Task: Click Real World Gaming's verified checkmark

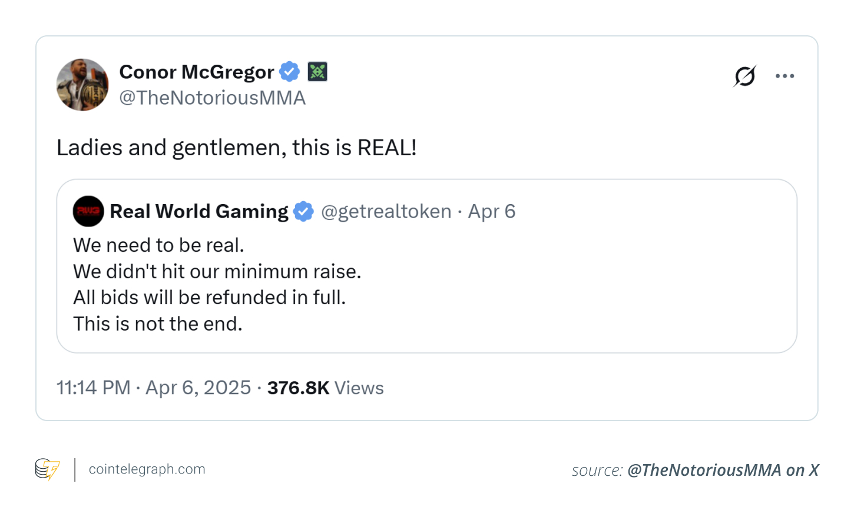Action: (x=304, y=211)
